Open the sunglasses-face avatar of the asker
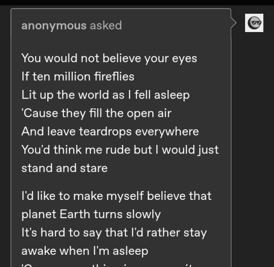The image size is (274, 267). coord(254,23)
